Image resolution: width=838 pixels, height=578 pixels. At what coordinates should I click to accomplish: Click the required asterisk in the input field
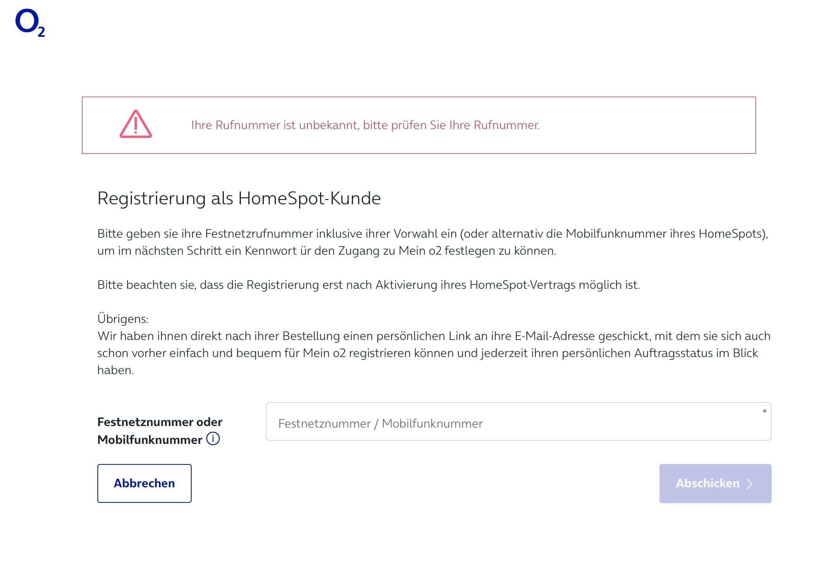point(764,411)
